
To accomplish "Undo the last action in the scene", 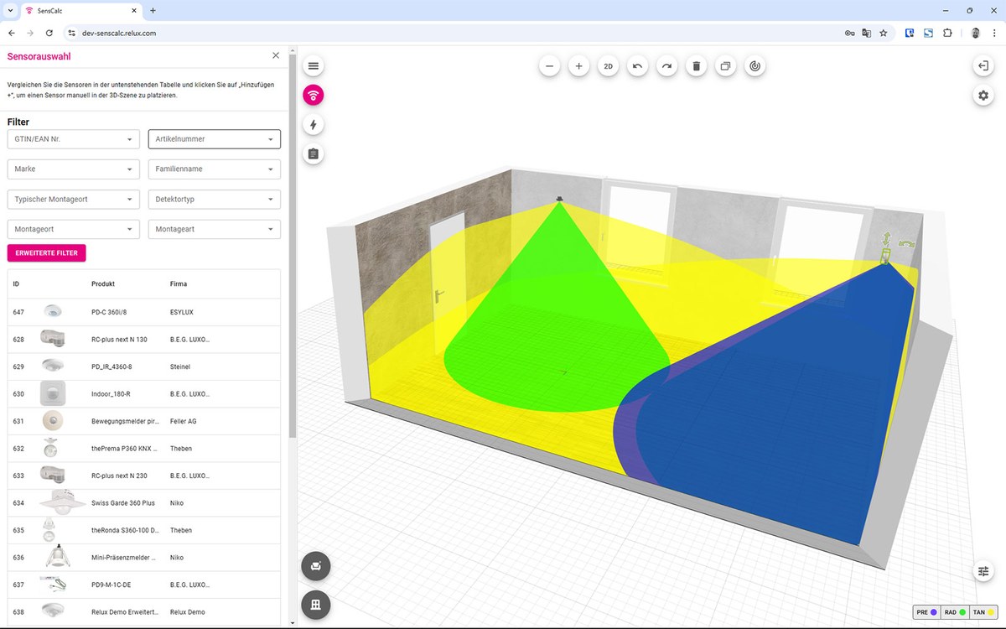I will (x=637, y=65).
